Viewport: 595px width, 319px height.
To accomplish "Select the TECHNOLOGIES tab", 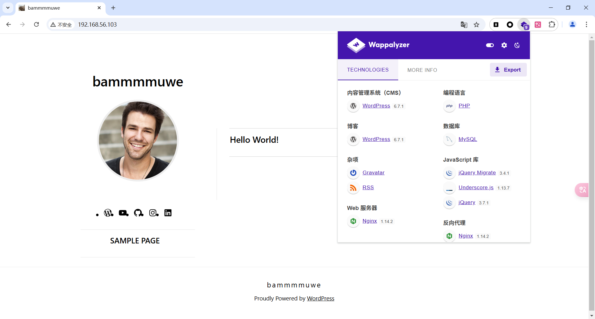I will [368, 70].
